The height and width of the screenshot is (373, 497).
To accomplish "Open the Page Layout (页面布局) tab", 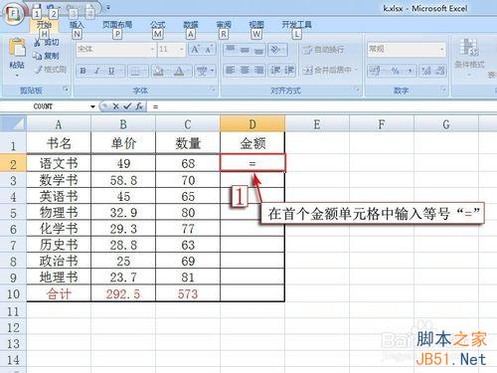I will point(117,25).
